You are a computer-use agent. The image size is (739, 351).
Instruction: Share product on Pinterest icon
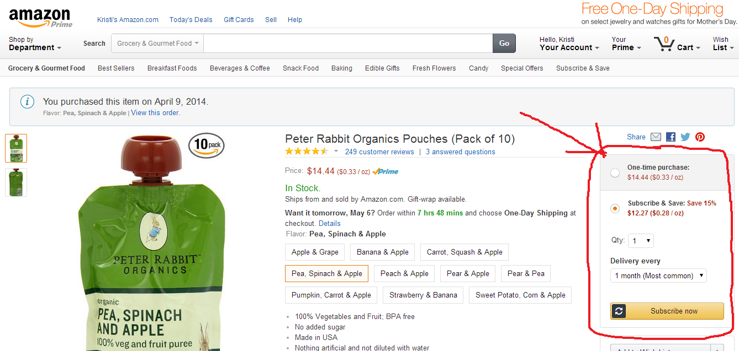click(x=700, y=137)
